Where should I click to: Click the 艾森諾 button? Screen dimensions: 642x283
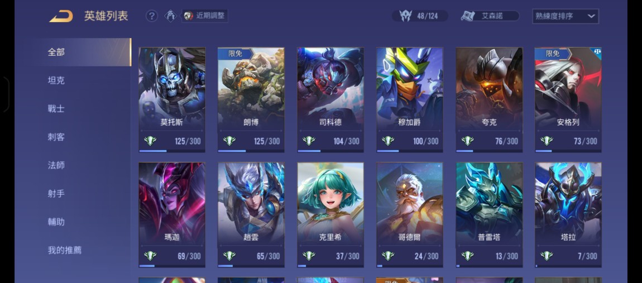coord(490,16)
